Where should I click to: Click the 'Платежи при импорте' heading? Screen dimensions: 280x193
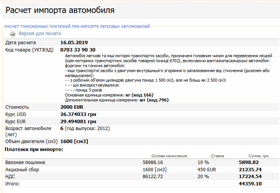(x=34, y=149)
